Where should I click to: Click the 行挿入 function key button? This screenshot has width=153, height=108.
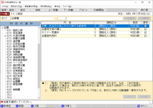click(68, 106)
